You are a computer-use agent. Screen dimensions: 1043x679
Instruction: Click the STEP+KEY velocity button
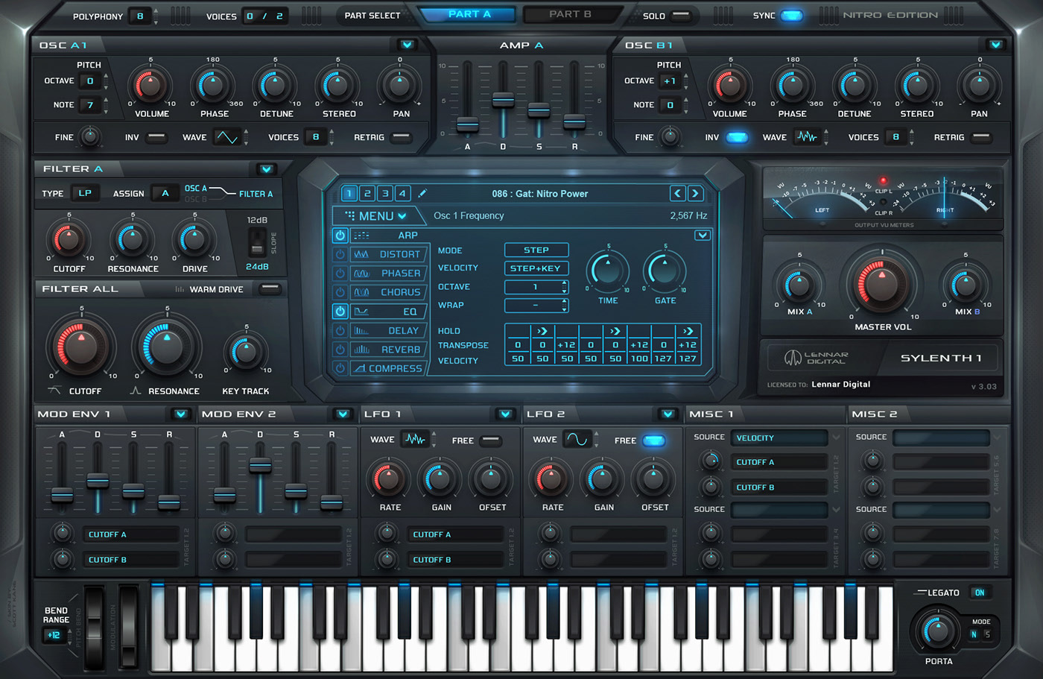click(536, 268)
